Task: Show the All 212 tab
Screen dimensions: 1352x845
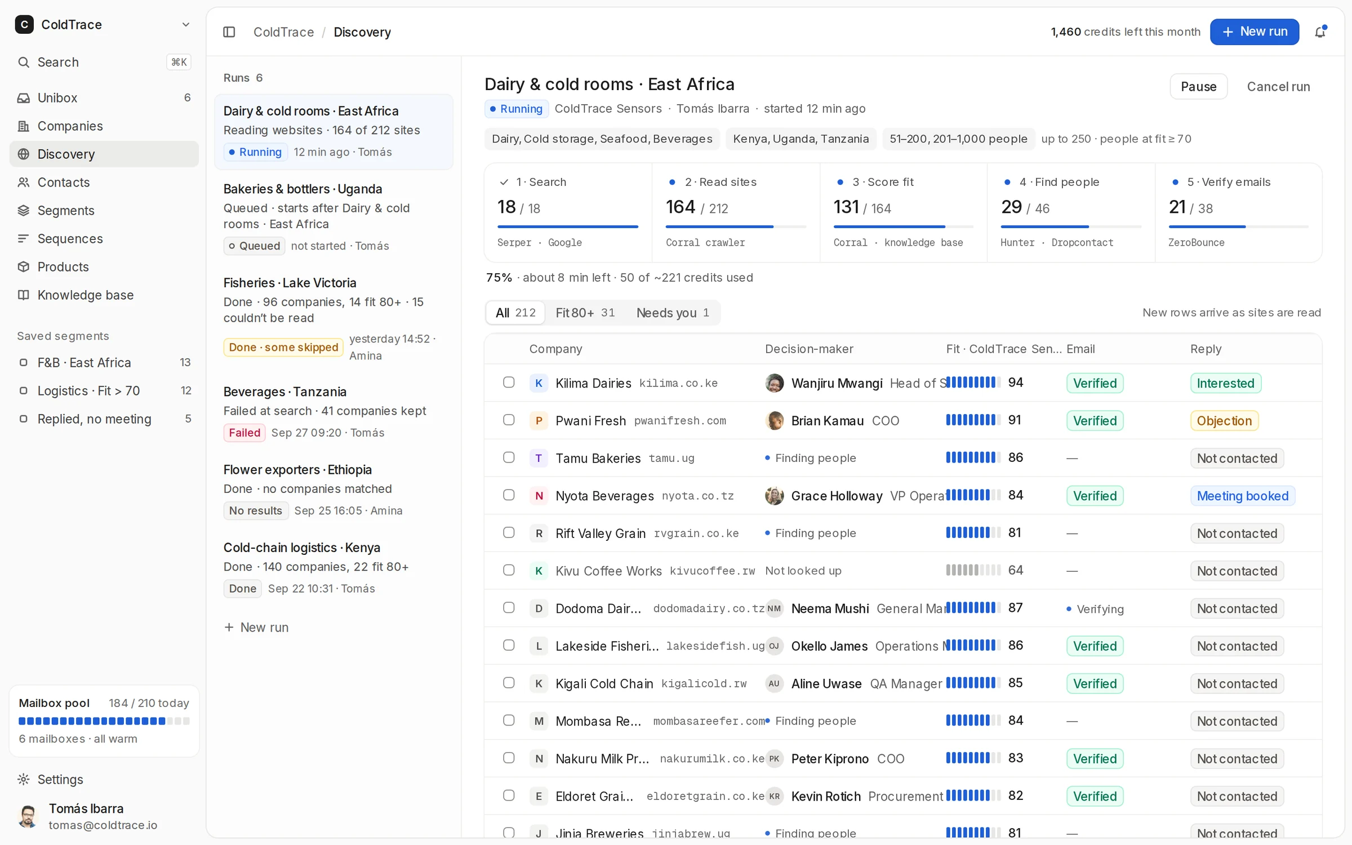Action: 515,313
